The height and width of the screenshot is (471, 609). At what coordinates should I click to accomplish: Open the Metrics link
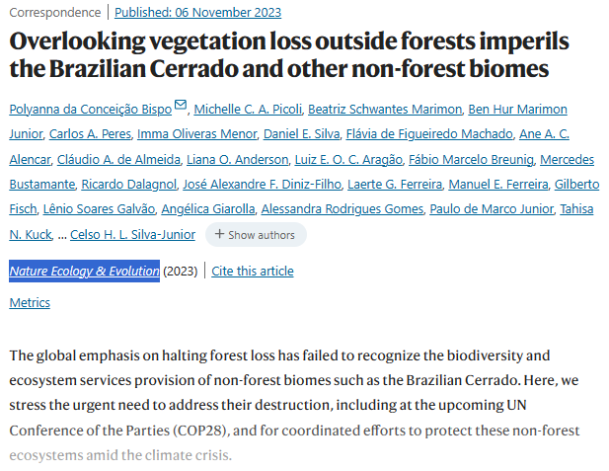pyautogui.click(x=30, y=303)
